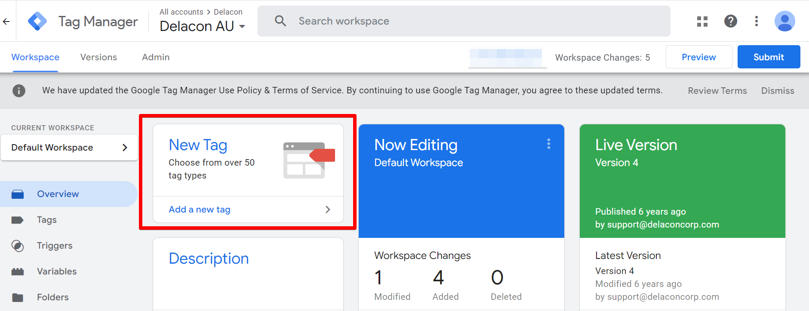Dismiss the policy update banner
809x311 pixels.
pos(778,91)
